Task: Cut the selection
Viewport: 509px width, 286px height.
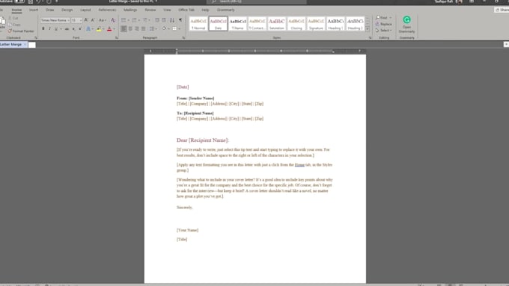Action: click(x=13, y=18)
